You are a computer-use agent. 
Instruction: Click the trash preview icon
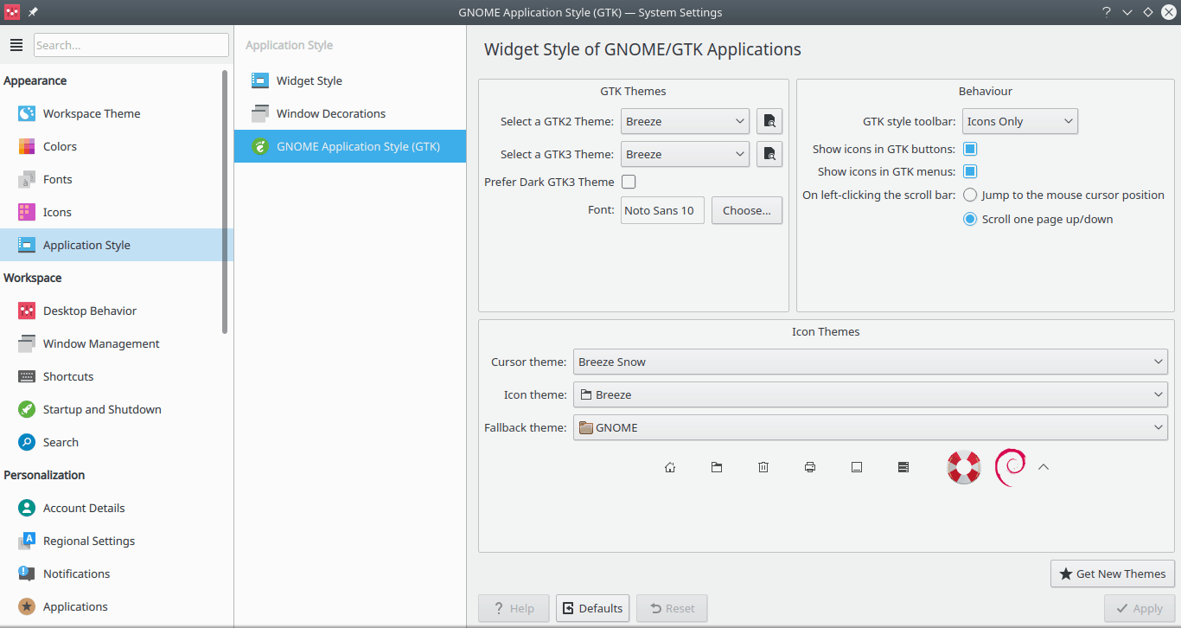(763, 467)
